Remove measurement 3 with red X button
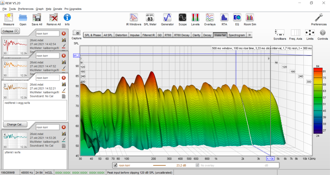Viewport: 330px width, 175px height. [x=64, y=78]
